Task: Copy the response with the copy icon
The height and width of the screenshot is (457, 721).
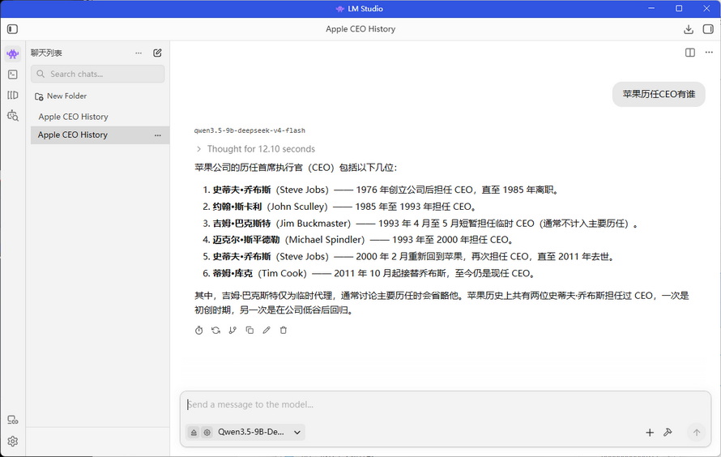Action: pos(250,330)
